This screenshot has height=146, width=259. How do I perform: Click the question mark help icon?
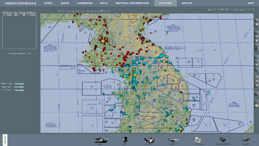(256, 21)
